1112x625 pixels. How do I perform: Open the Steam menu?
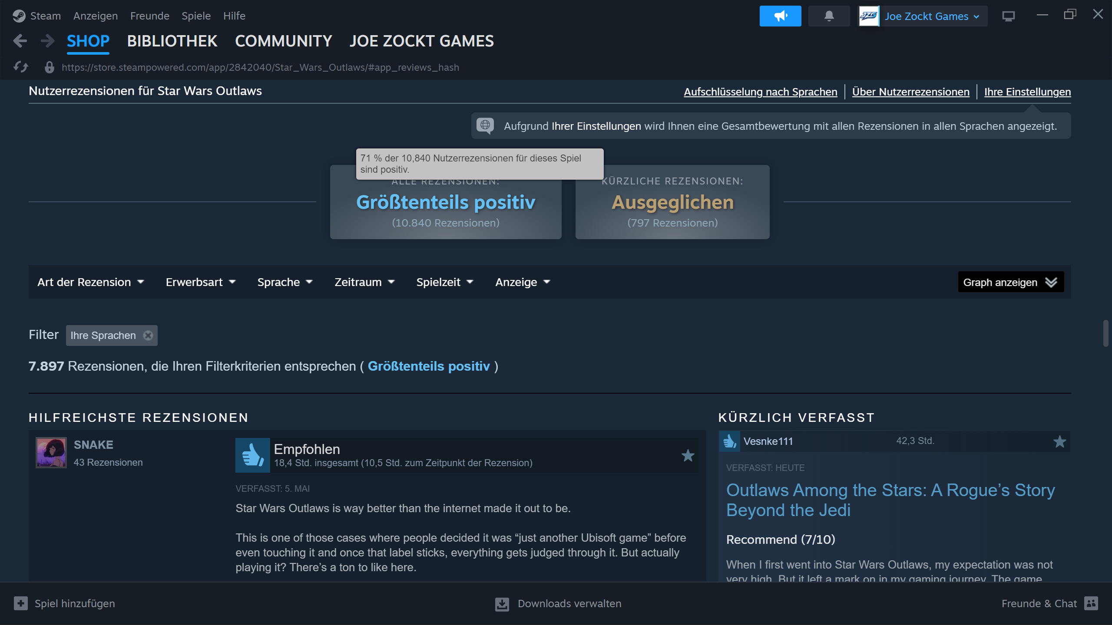(46, 16)
